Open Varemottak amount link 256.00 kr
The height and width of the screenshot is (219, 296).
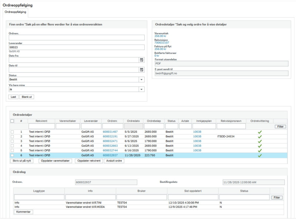(x=160, y=36)
